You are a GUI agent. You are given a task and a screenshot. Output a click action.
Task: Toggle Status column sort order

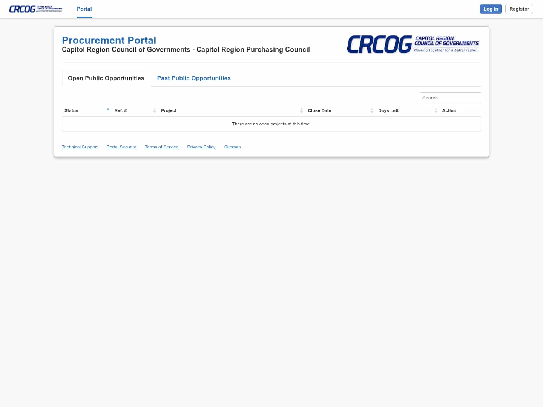tap(71, 110)
